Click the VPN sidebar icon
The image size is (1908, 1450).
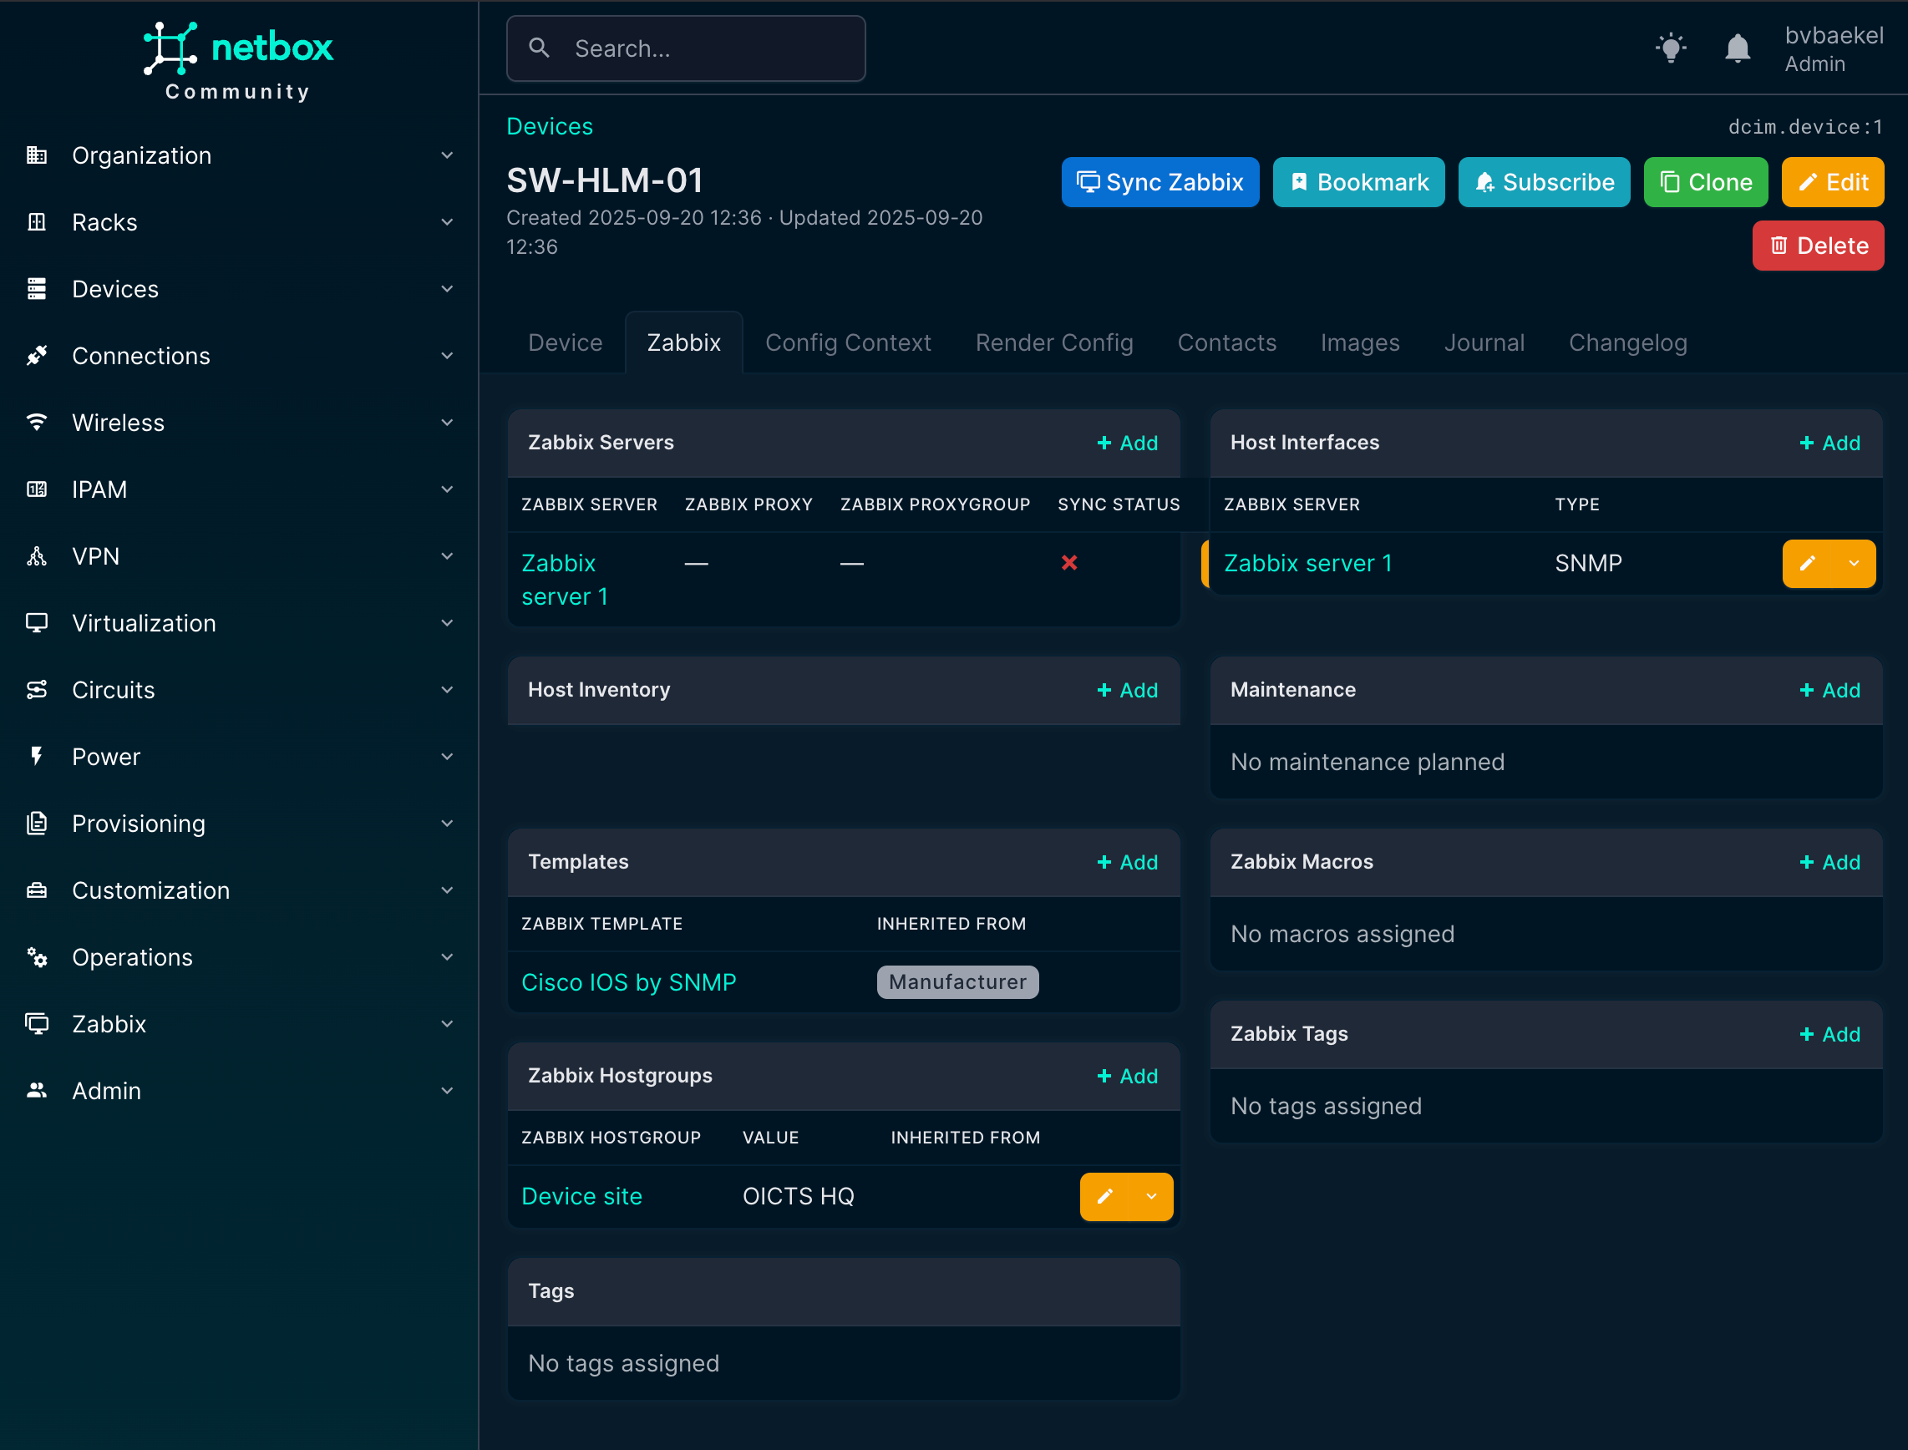[x=36, y=555]
